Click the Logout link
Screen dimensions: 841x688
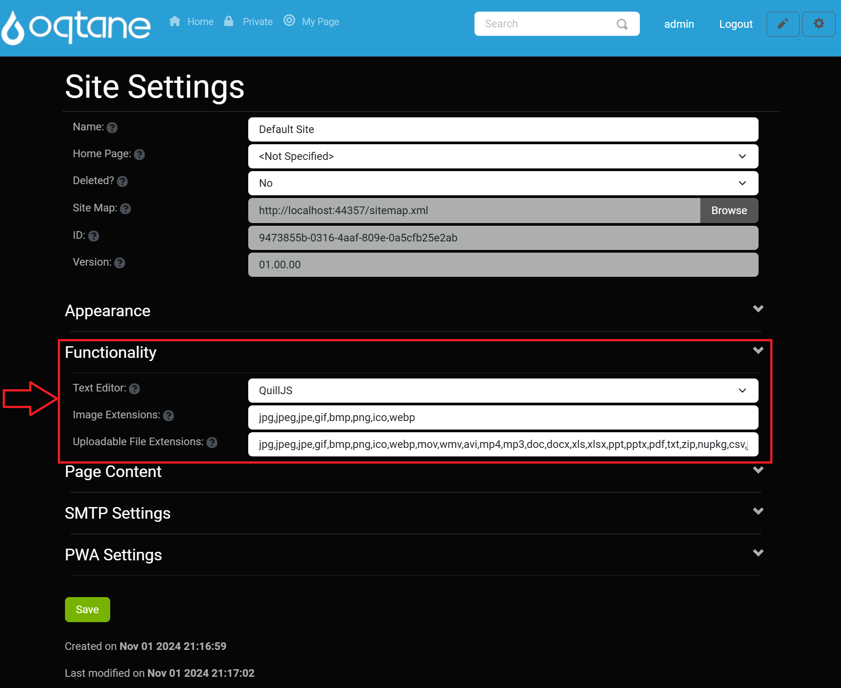[736, 24]
